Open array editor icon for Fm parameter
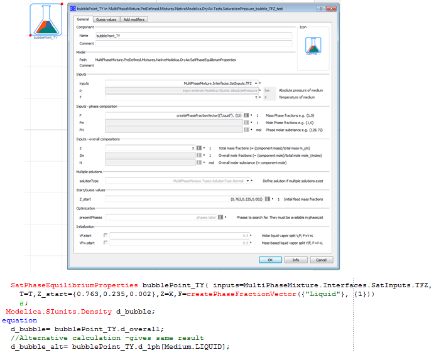The width and height of the screenshot is (434, 355). tap(246, 123)
